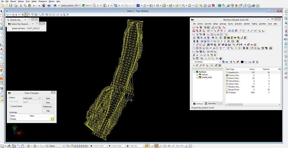
Task: Open the Surface dropdown showing model_siyah
Action: 31,98
